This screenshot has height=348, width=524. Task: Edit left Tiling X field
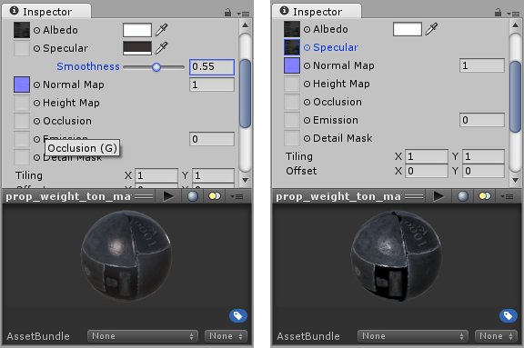click(156, 175)
